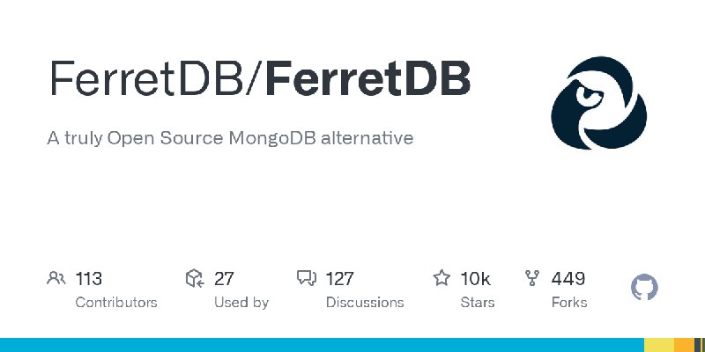Click the 27 used by count
705x352 pixels.
(224, 279)
